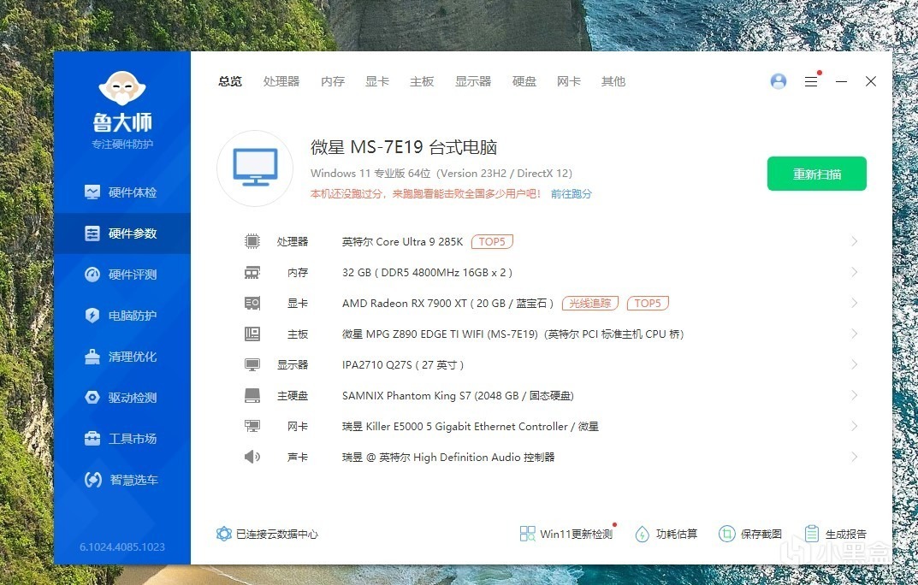Click the 显示器 monitor row icon
The height and width of the screenshot is (585, 918).
(252, 365)
